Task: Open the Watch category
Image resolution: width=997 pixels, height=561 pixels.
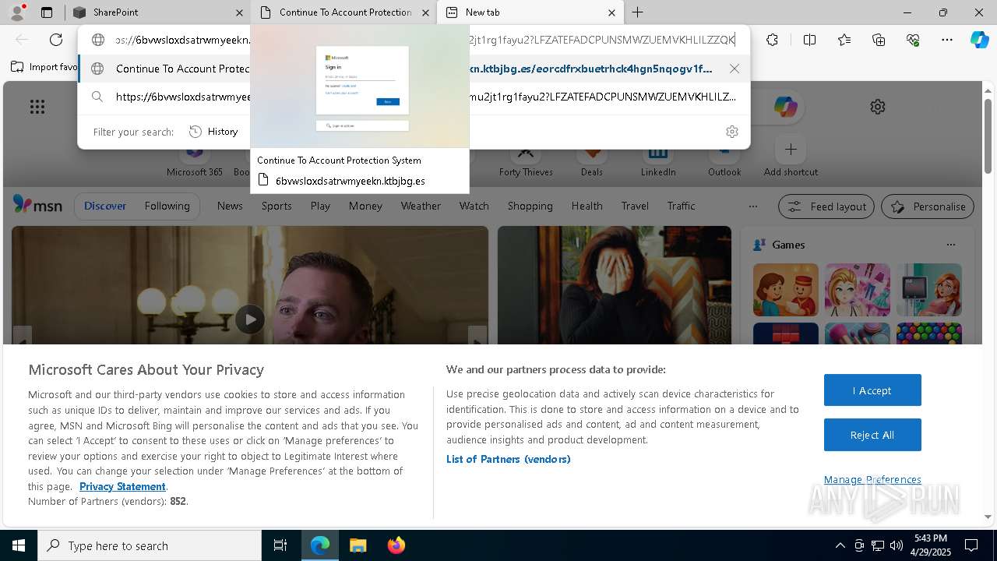Action: click(x=474, y=206)
